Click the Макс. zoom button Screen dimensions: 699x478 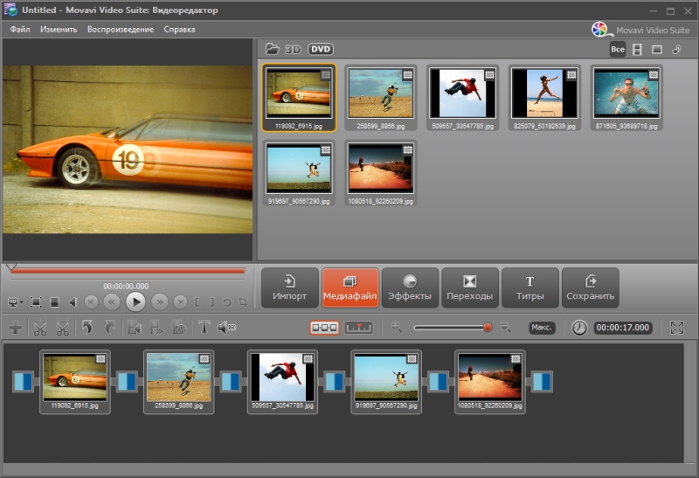point(542,328)
